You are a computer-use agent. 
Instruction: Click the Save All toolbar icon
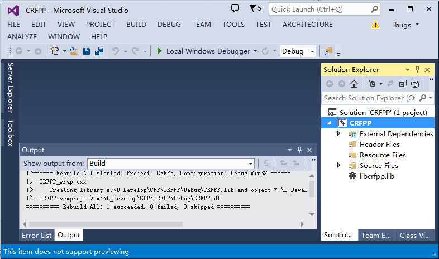99,51
